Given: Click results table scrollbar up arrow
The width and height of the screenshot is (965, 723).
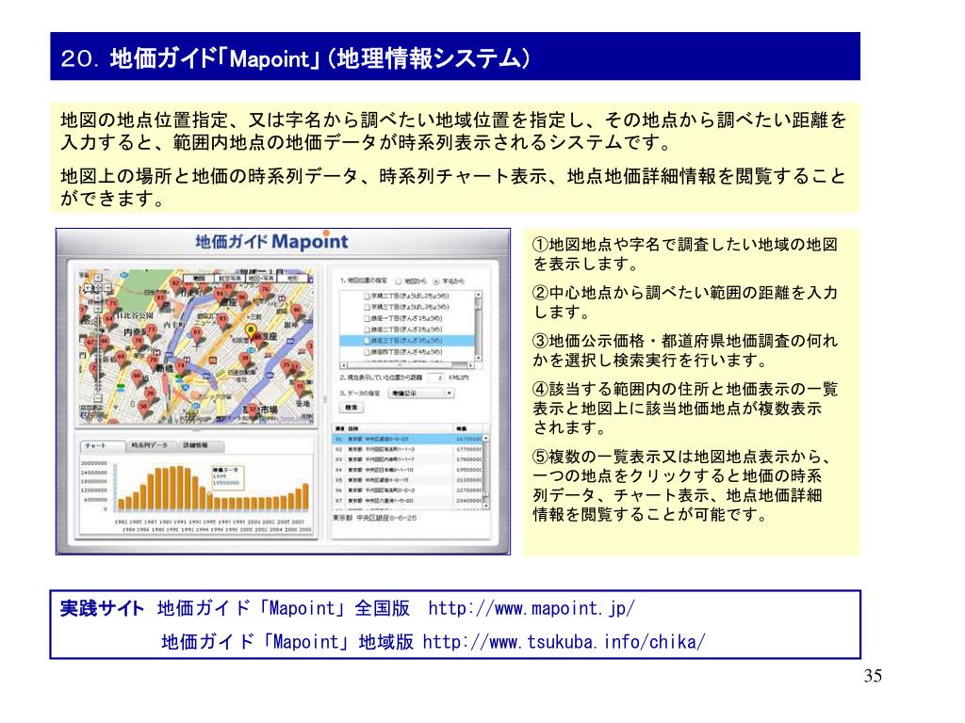Looking at the screenshot, I should tap(486, 438).
